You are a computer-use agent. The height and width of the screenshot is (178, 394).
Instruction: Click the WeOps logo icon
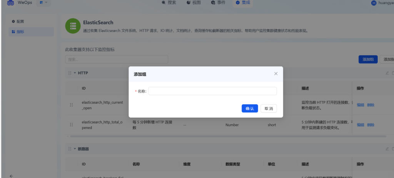tap(10, 3)
